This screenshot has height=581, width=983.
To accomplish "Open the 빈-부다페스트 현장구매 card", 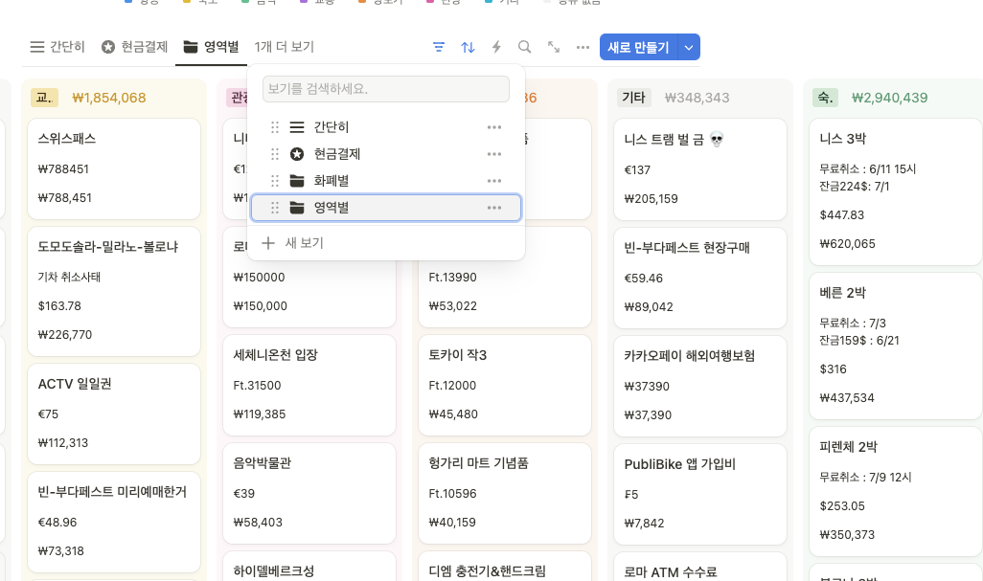I will click(x=700, y=278).
